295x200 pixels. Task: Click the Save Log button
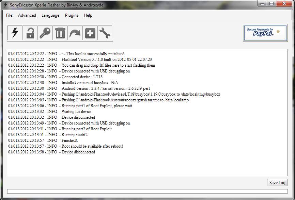coord(277,183)
